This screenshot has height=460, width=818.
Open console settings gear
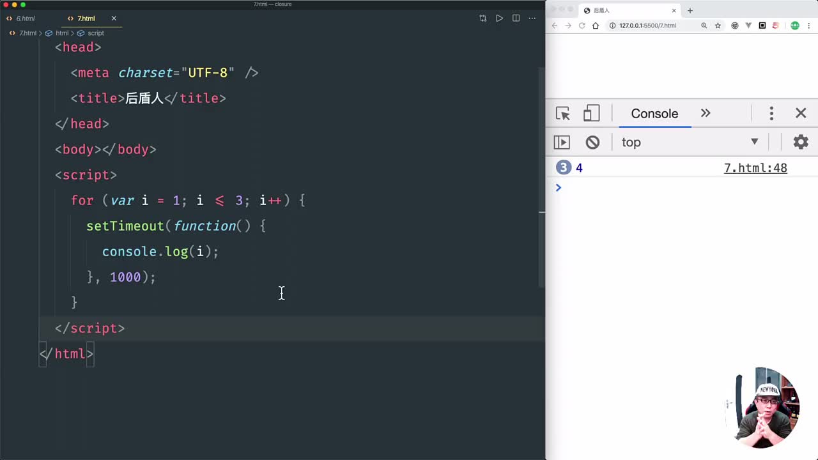(801, 142)
